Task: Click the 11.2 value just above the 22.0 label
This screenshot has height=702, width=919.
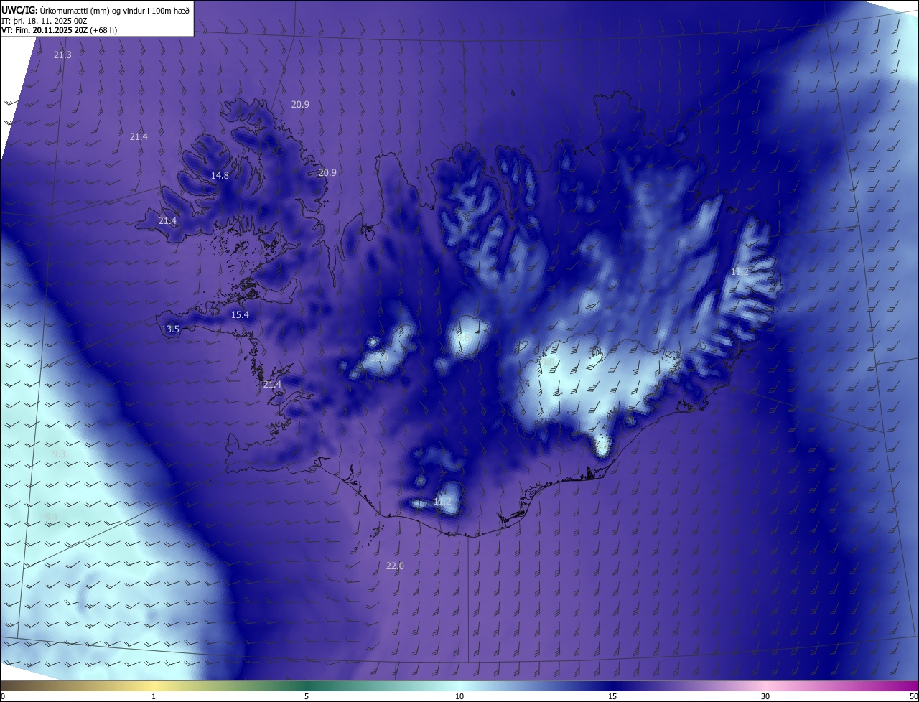Action: (442, 502)
